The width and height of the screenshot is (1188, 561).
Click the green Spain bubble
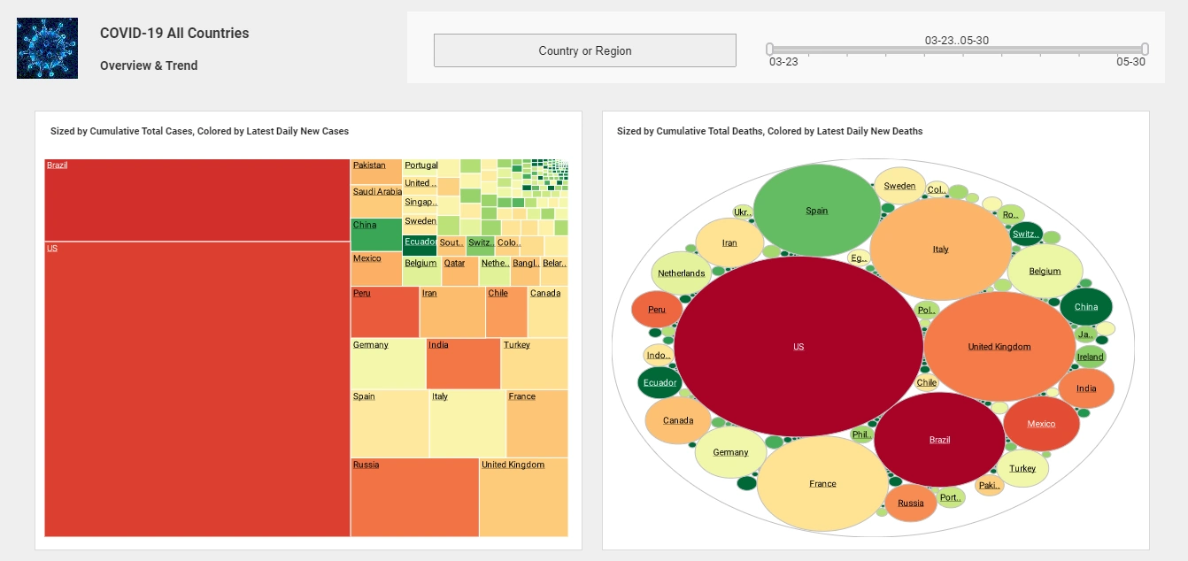tap(816, 211)
